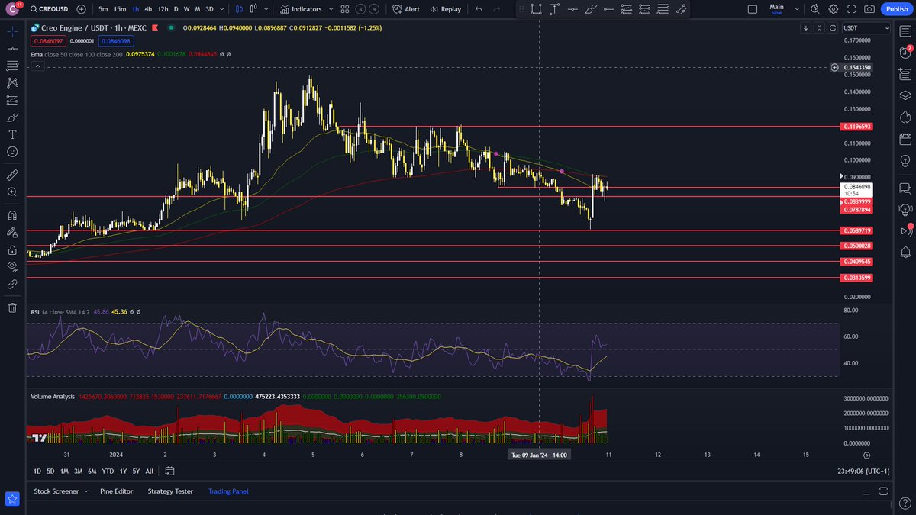Select the date range measure tool in floating toolbar
Image resolution: width=916 pixels, height=515 pixels.
tap(554, 9)
